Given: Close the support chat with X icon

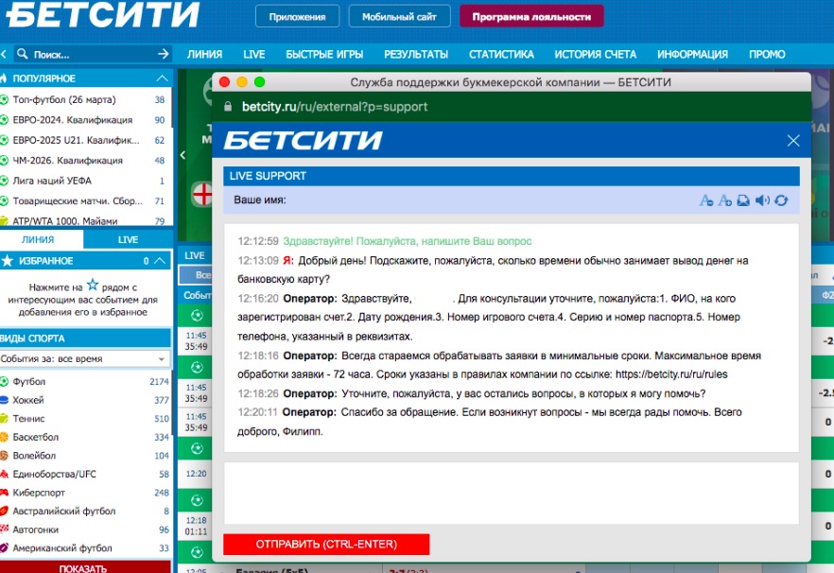Looking at the screenshot, I should point(793,141).
